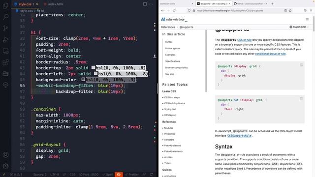Open the Remote Explorer view
This screenshot has width=315, height=177.
pyautogui.click(x=5, y=51)
